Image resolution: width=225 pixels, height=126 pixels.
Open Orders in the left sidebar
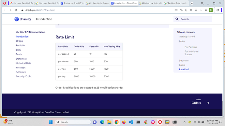19,41
